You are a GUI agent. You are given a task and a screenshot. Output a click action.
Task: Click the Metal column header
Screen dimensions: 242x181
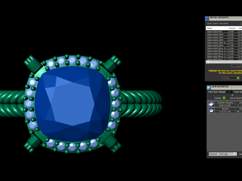click(x=217, y=28)
